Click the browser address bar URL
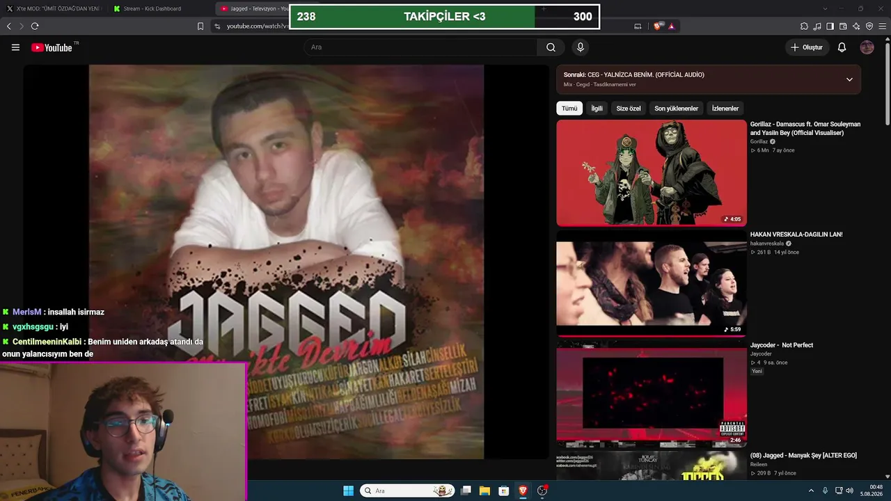 [x=257, y=26]
